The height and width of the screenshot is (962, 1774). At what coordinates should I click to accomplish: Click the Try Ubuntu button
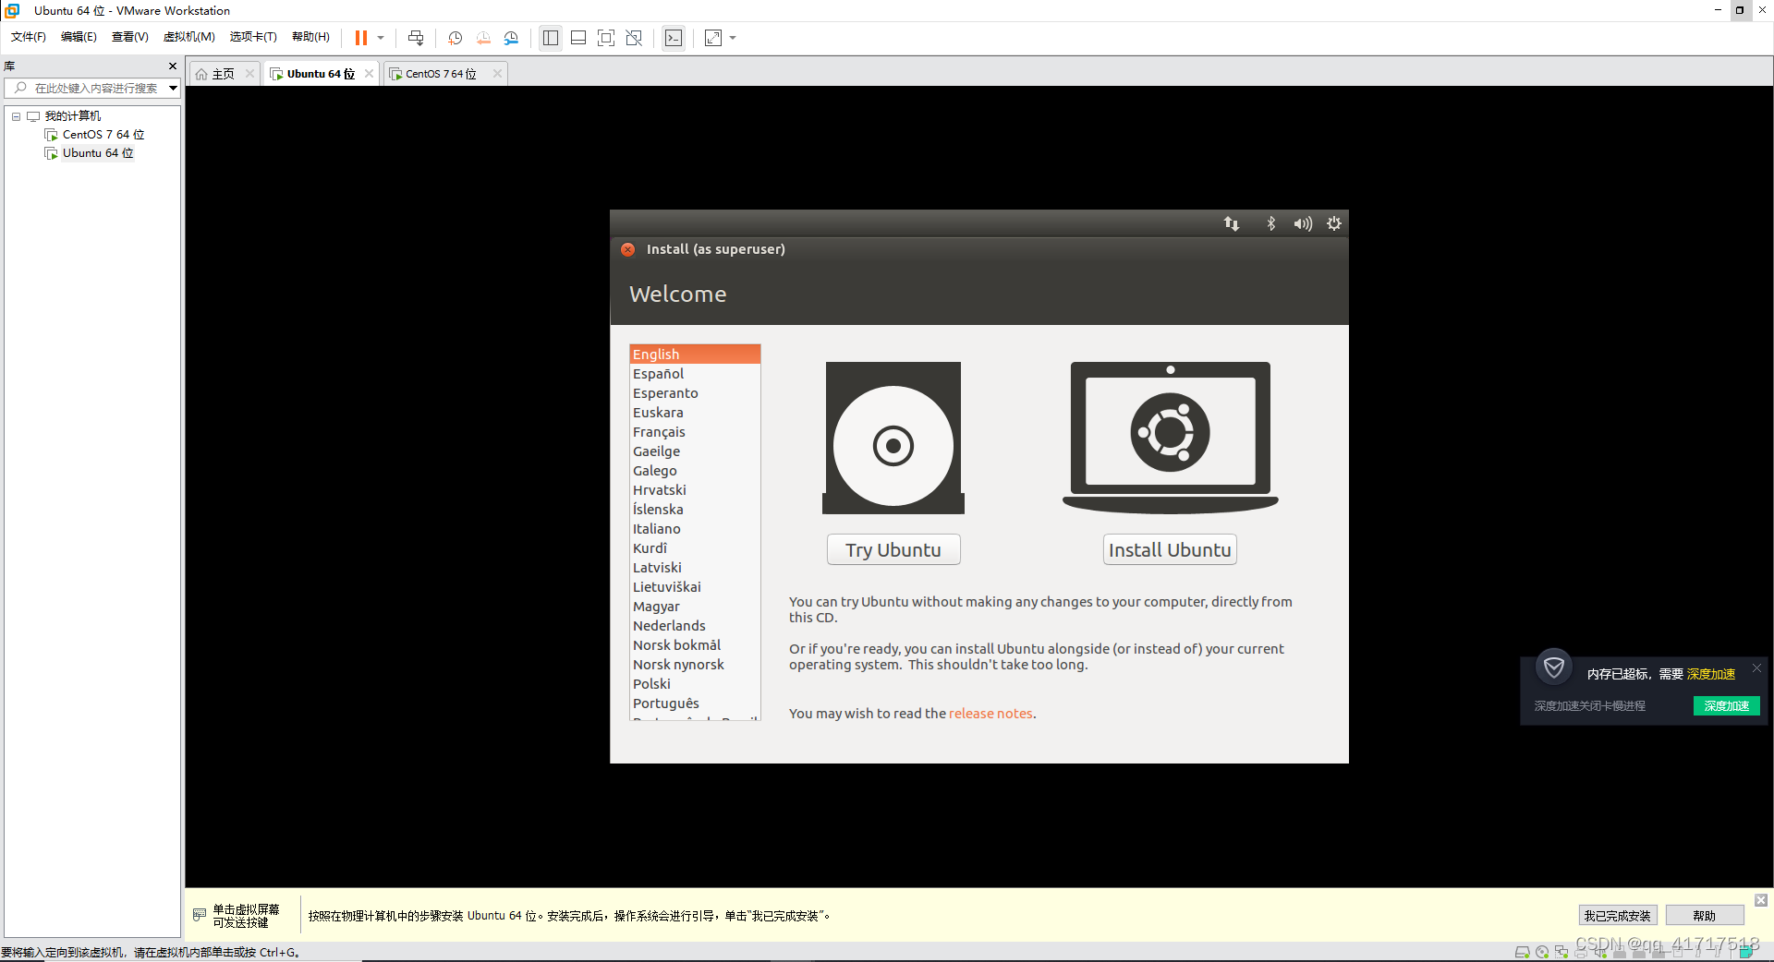[893, 550]
